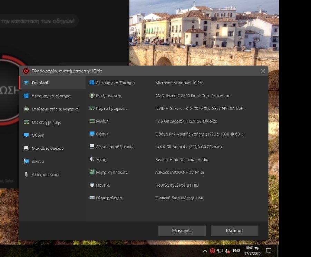311x257 pixels.
Task: Open the taskbar clock showing 10:41 πμ
Action: pyautogui.click(x=252, y=251)
